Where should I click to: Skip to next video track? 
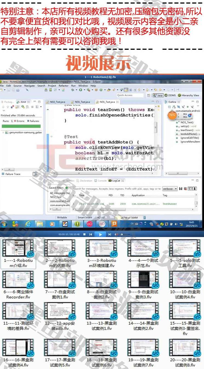tap(110, 235)
